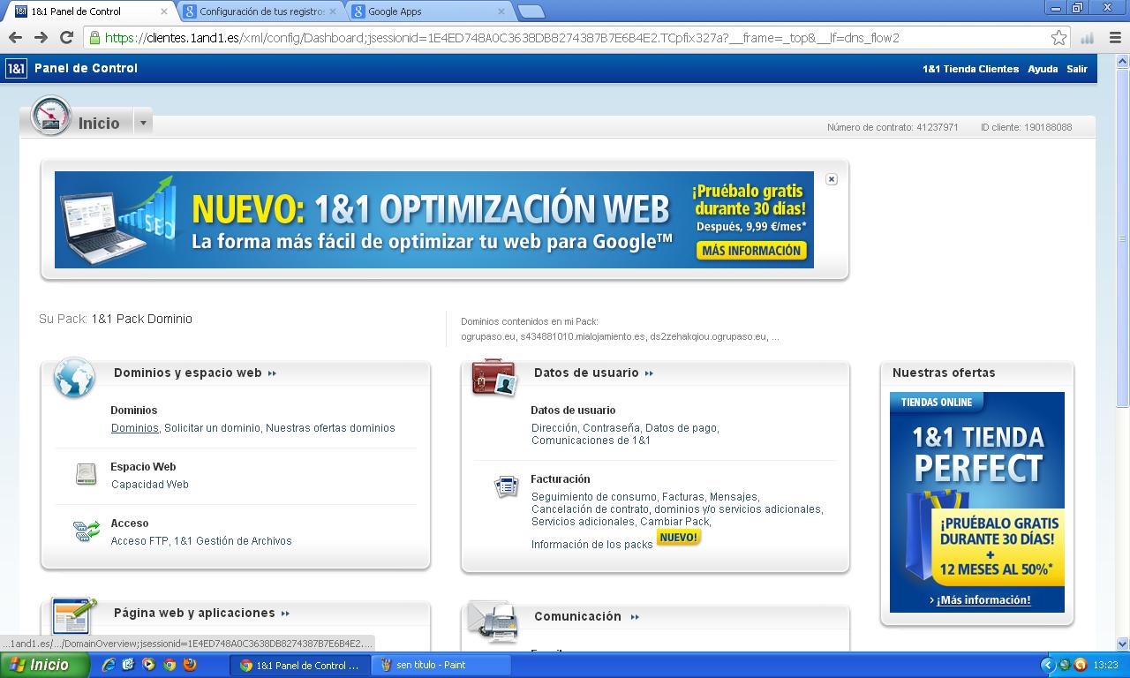The image size is (1130, 678).
Task: Open the Dirección link
Action: click(x=554, y=428)
